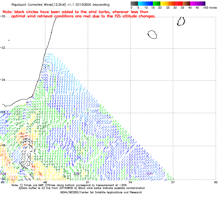Click the gray 0-5 knots legend swatch

pyautogui.click(x=134, y=3)
